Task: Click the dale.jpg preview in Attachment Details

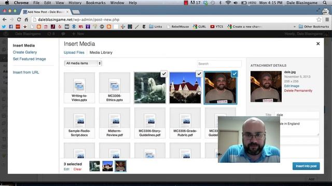Action: [x=266, y=86]
